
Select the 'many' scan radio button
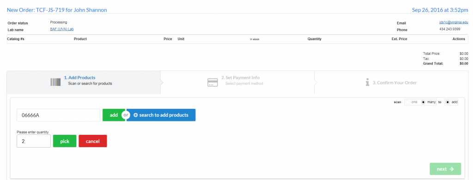[423, 102]
